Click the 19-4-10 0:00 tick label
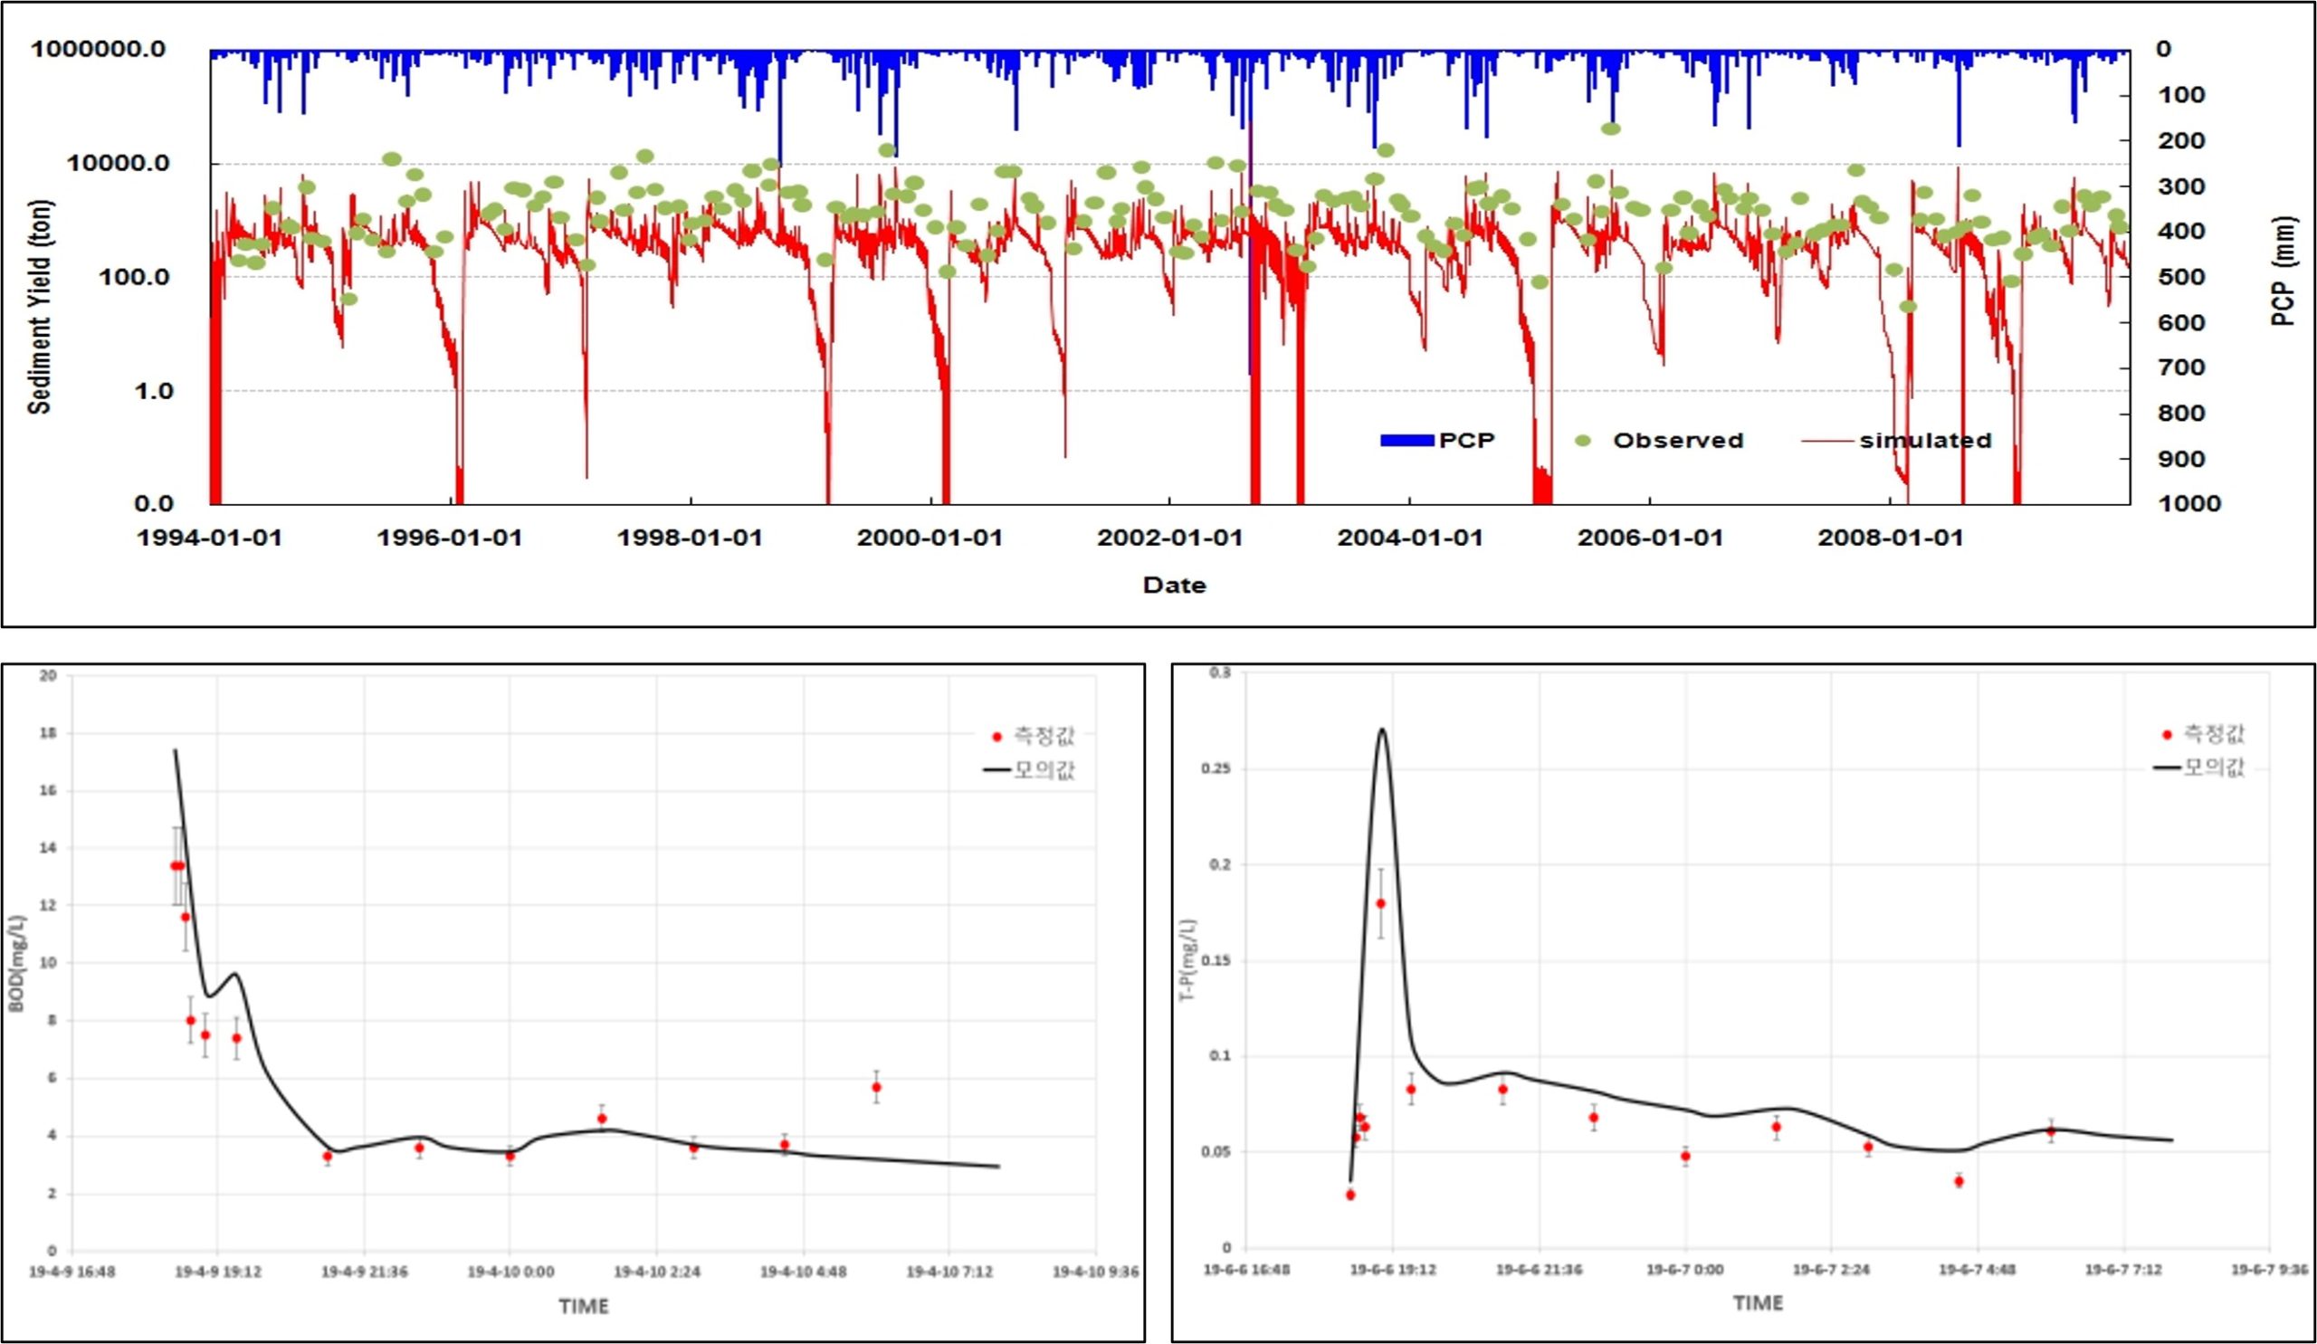Viewport: 2317px width, 1344px height. click(510, 1273)
